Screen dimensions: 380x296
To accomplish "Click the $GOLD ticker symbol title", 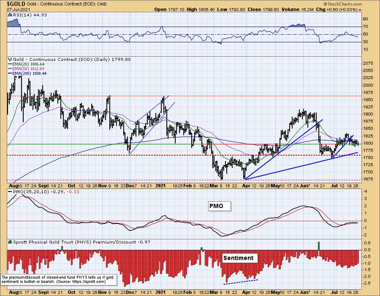I will (x=16, y=4).
